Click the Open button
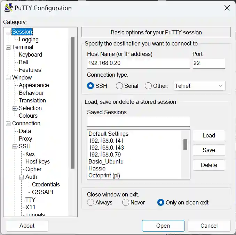 163,226
